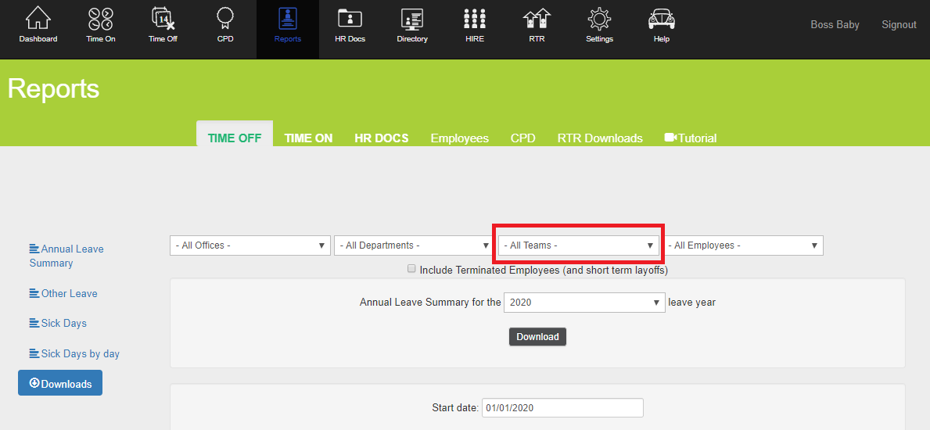This screenshot has width=930, height=430.
Task: Enable Include Terminated Employees checkbox
Action: [411, 269]
